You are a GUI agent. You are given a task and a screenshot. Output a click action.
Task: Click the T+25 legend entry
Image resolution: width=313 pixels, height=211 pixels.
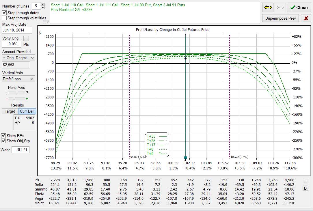157,141
